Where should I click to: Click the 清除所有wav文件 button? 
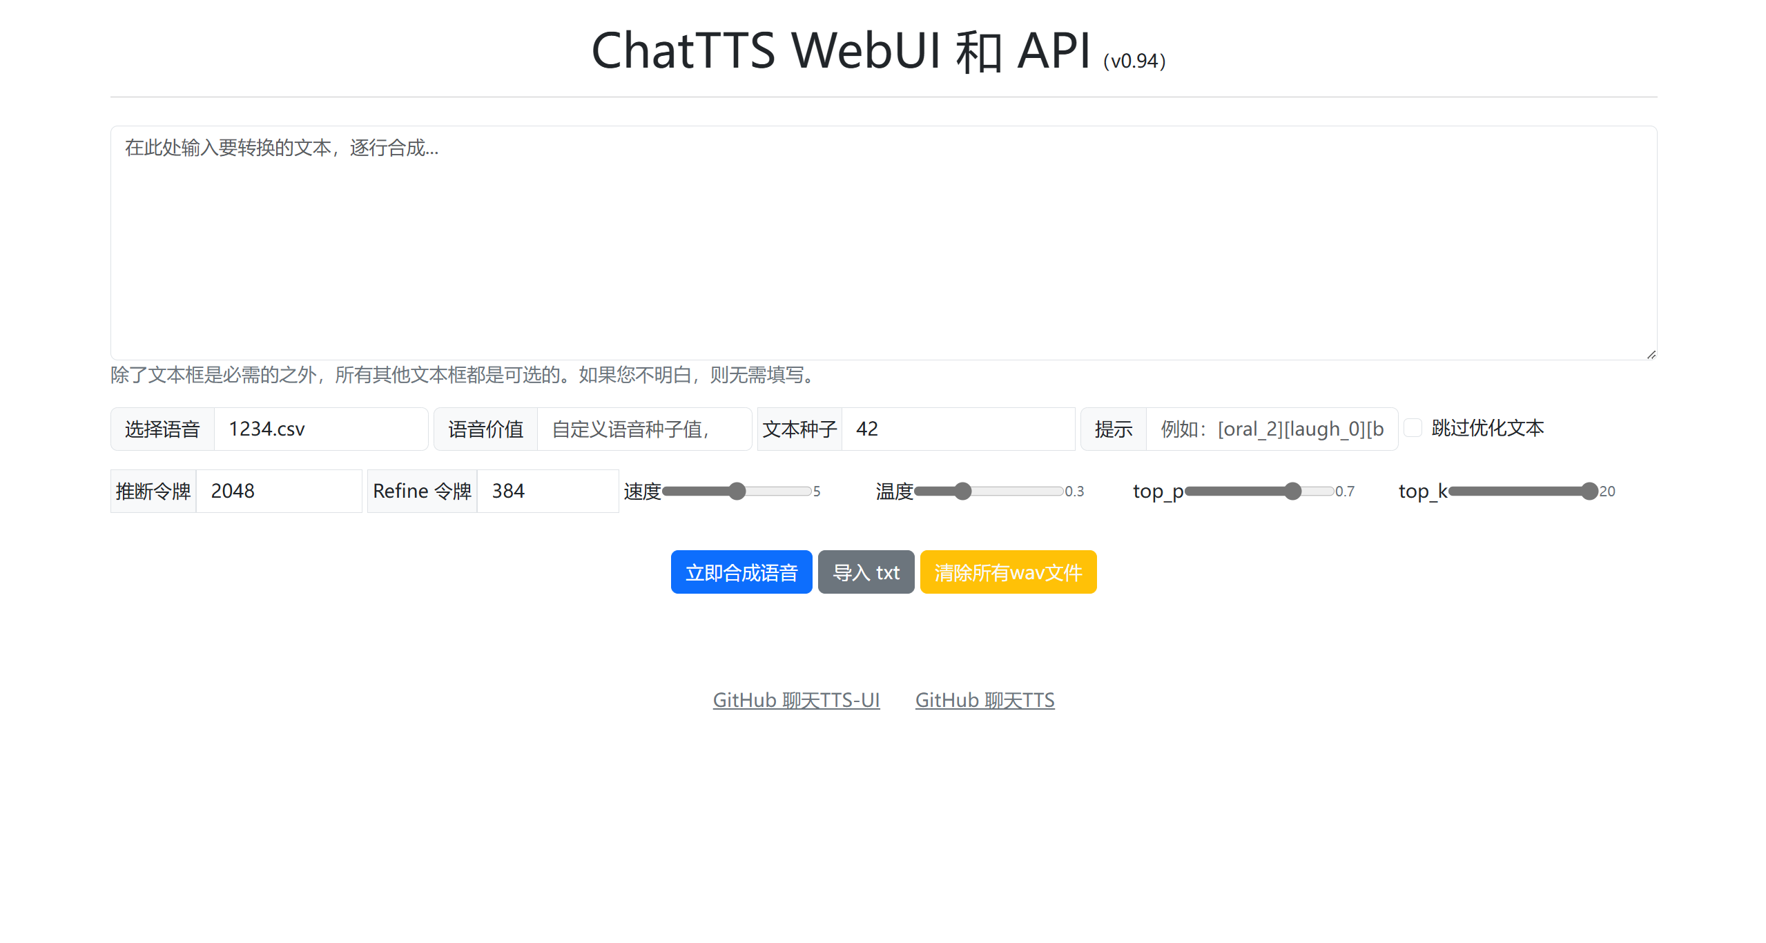tap(1008, 572)
